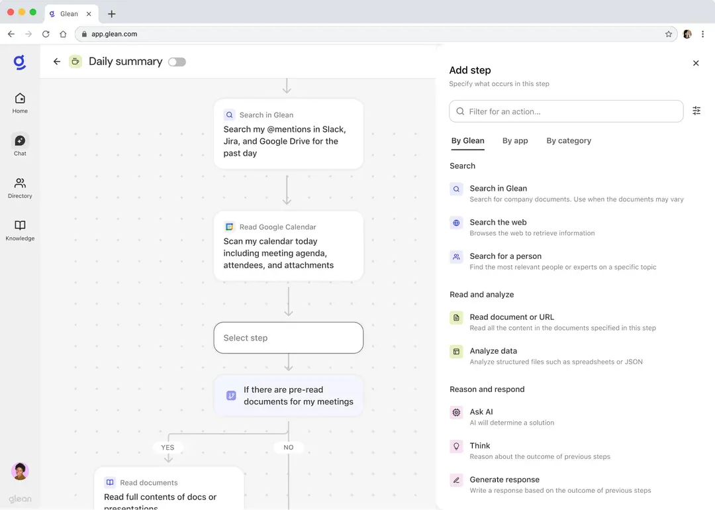This screenshot has height=510, width=715.
Task: Open the Read documents step card
Action: coord(169,488)
